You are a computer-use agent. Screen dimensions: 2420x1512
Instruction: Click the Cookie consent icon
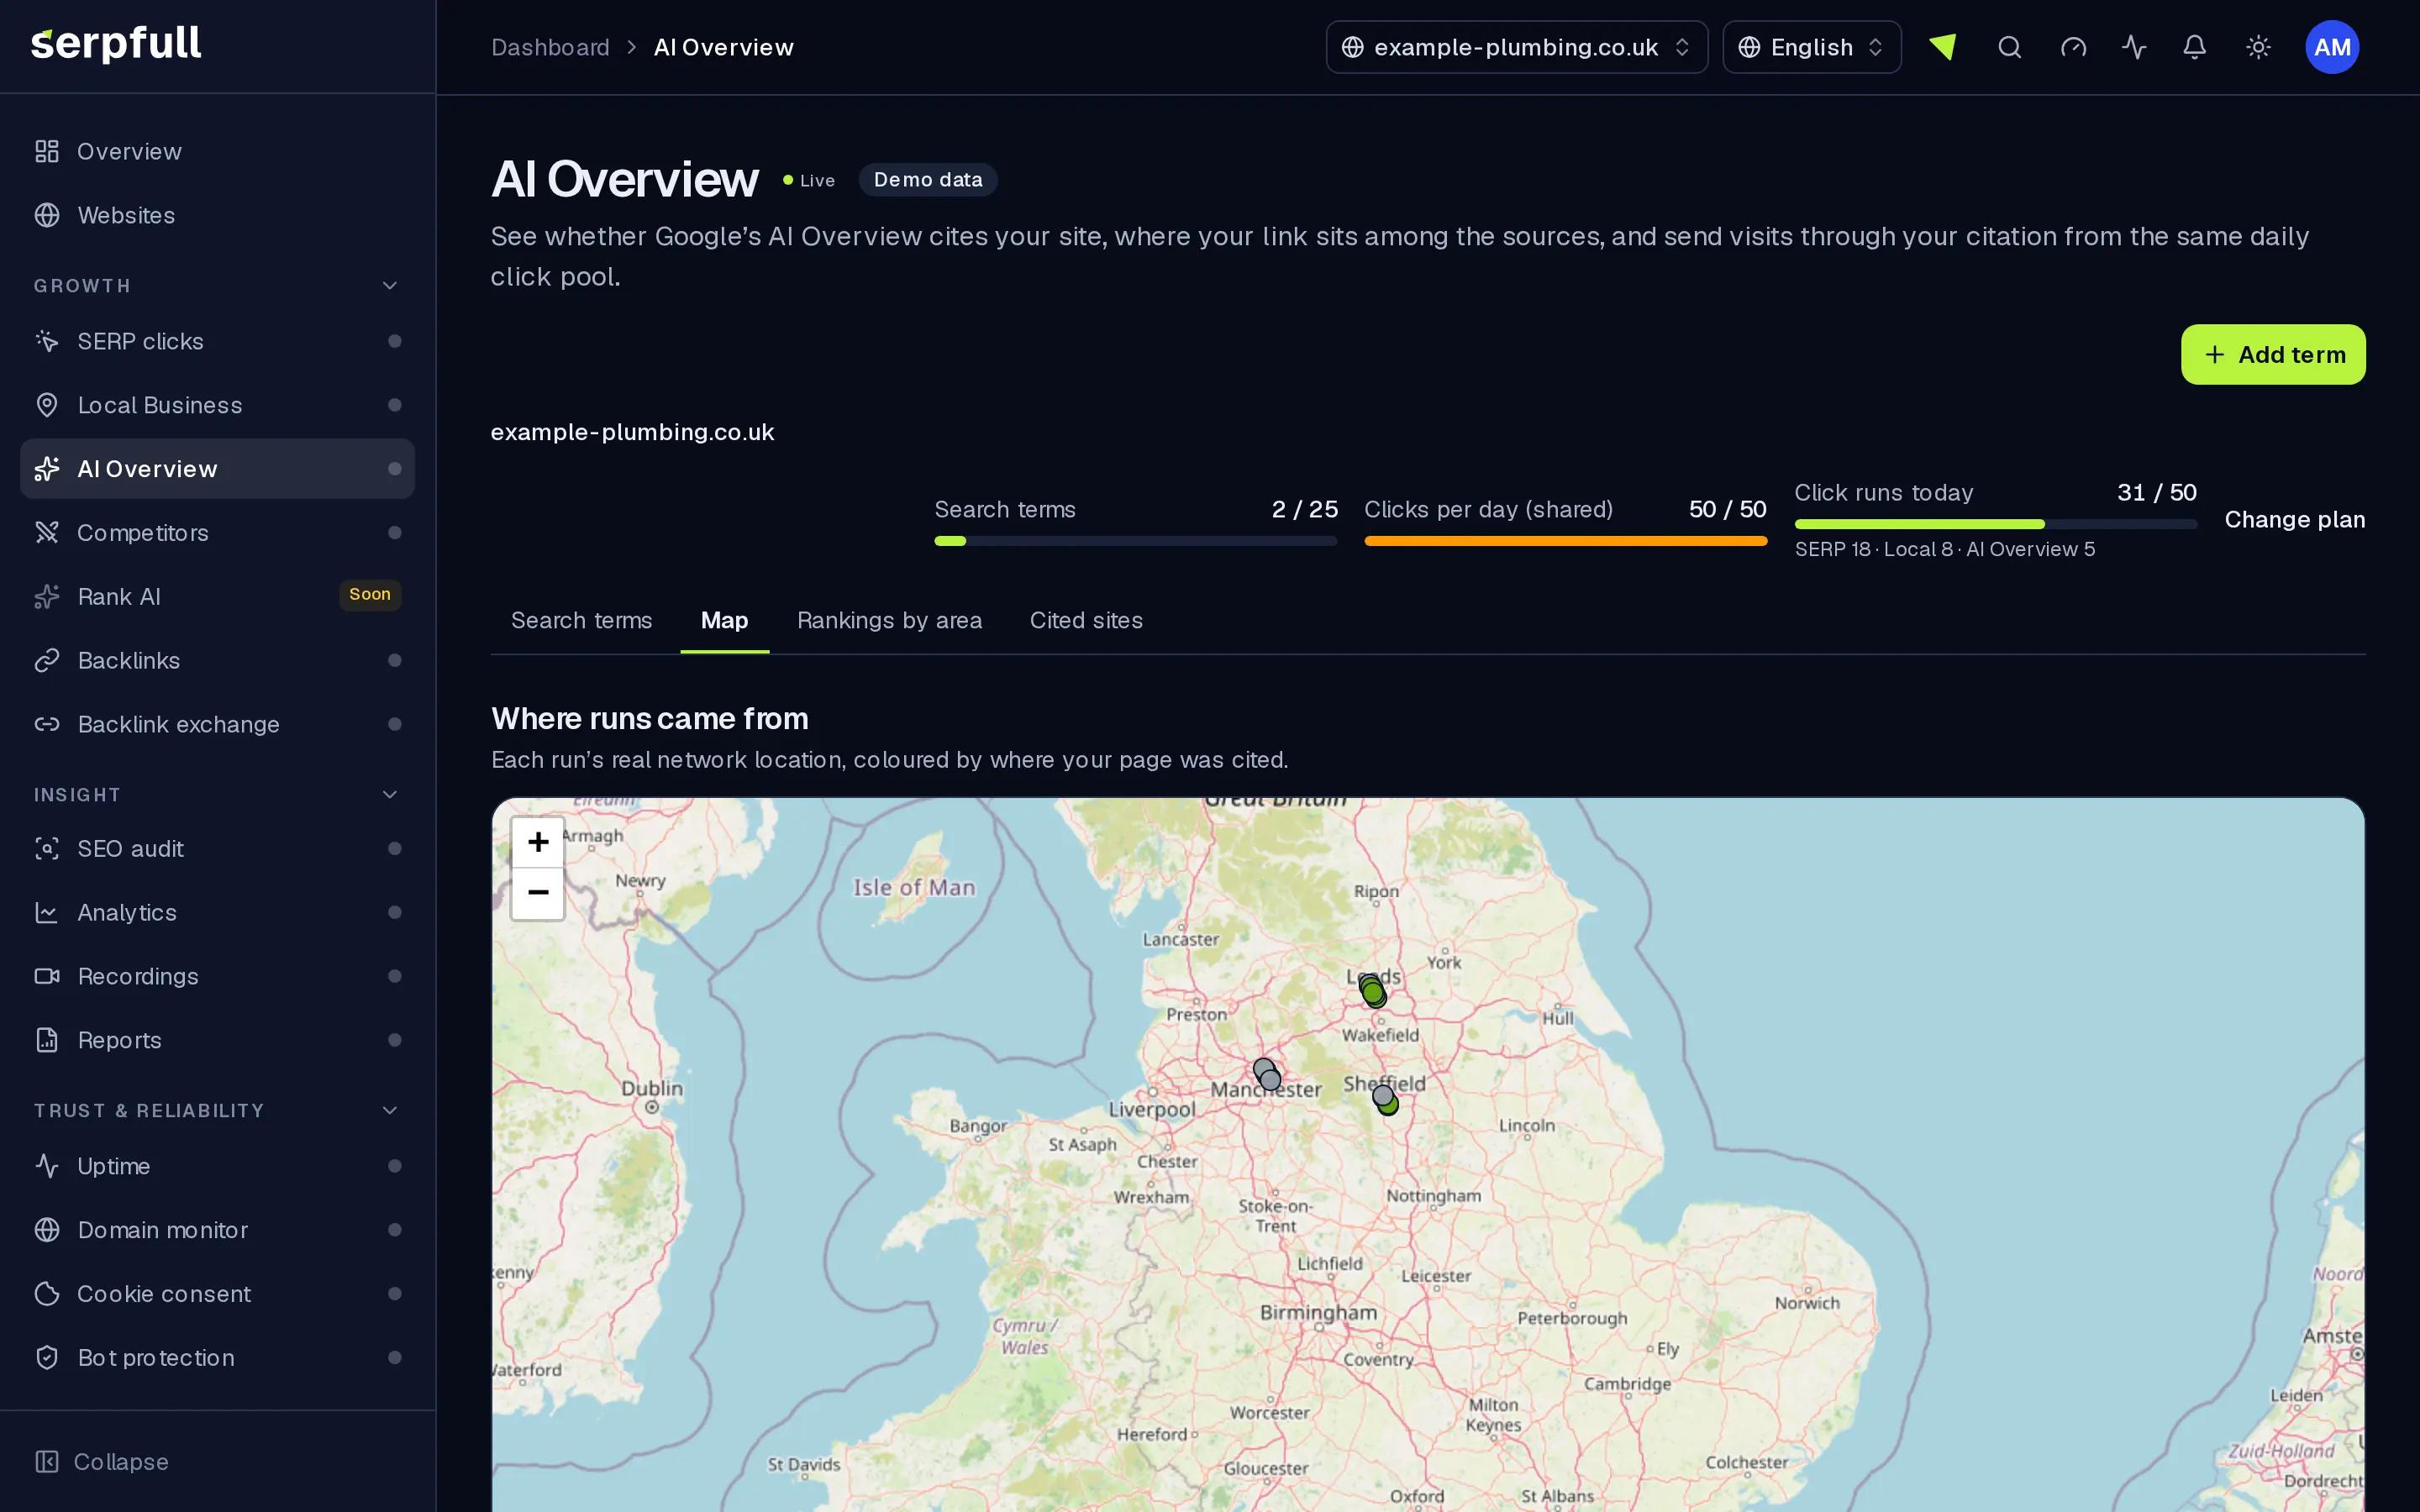[x=47, y=1294]
